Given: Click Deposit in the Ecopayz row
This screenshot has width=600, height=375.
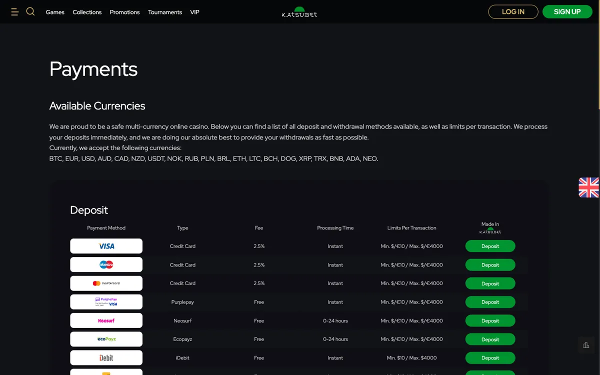Looking at the screenshot, I should click(490, 339).
